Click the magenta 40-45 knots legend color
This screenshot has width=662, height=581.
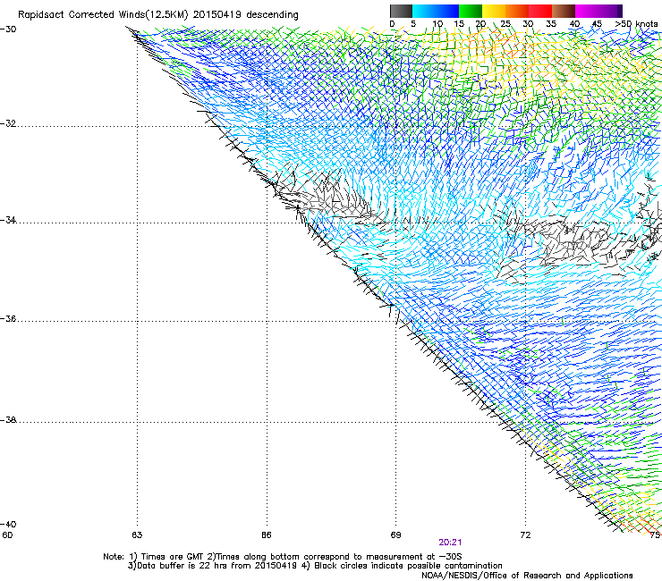point(587,11)
